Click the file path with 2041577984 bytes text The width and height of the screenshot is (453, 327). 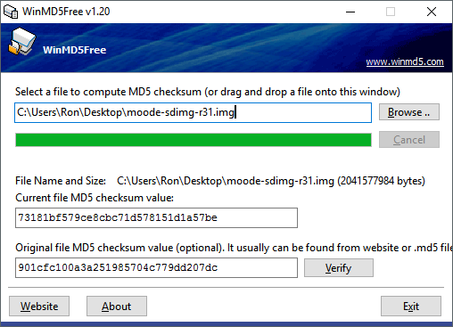pyautogui.click(x=271, y=181)
